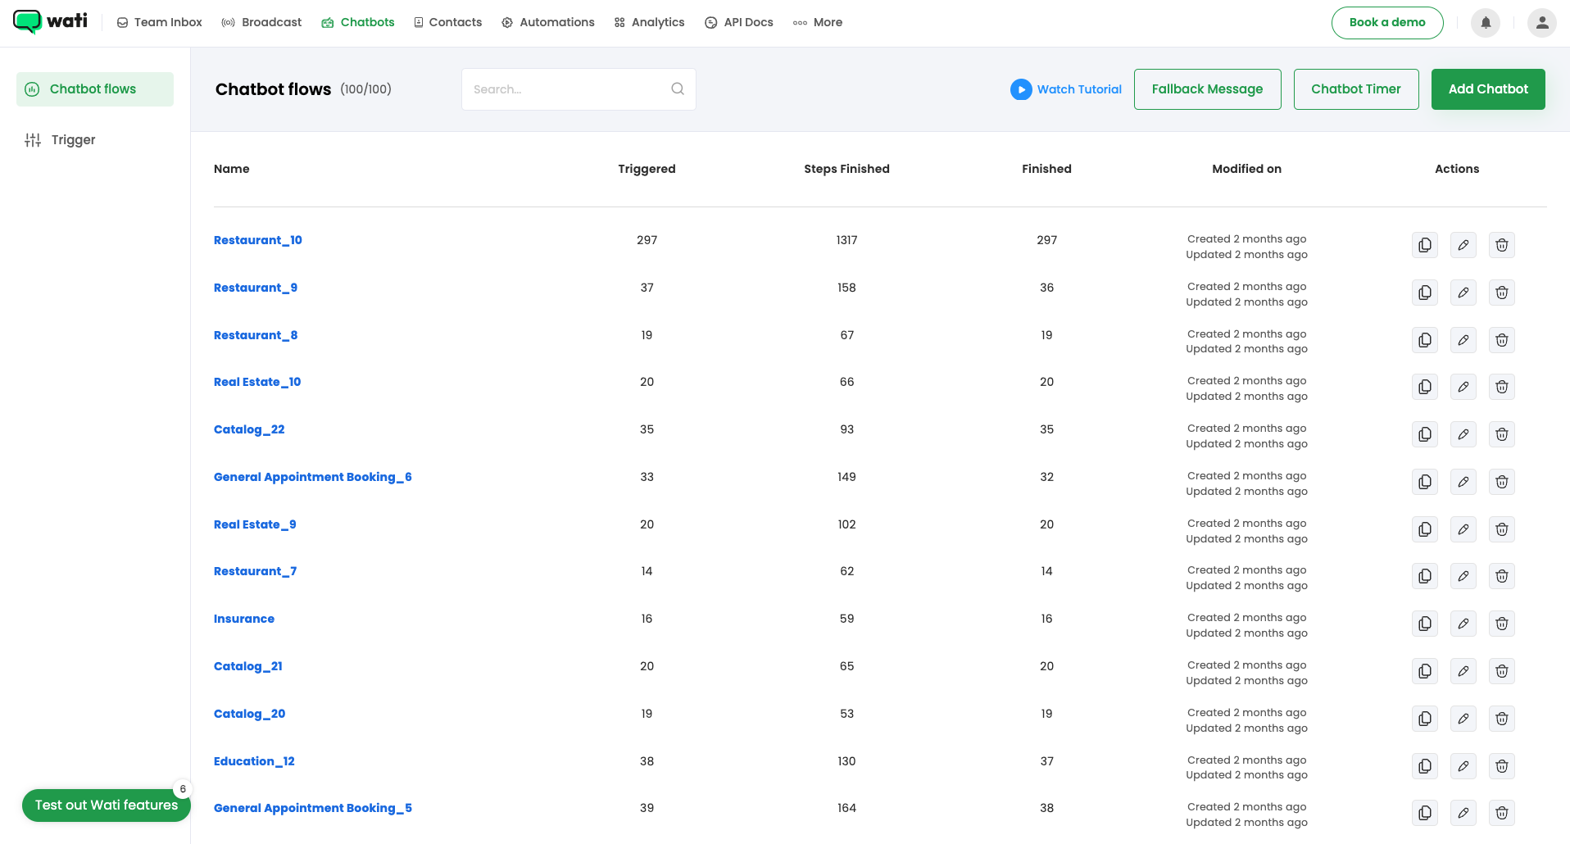The height and width of the screenshot is (844, 1570).
Task: Duplicate the Insurance chatbot flow
Action: (1425, 624)
